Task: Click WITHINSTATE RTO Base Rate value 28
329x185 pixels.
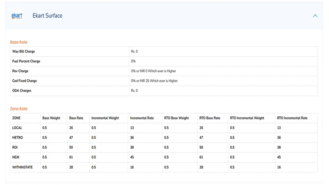Action: (201, 167)
